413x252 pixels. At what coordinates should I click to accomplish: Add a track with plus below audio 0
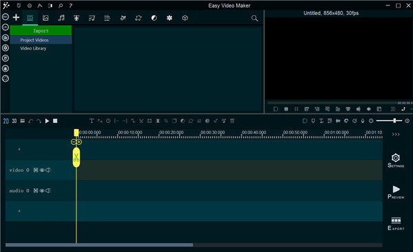tap(19, 211)
